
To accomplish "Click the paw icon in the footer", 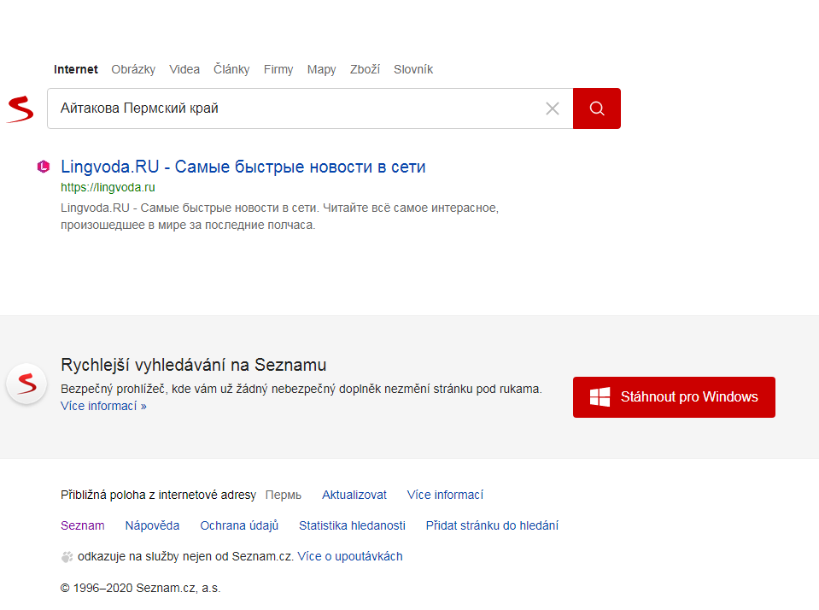I will coord(67,557).
